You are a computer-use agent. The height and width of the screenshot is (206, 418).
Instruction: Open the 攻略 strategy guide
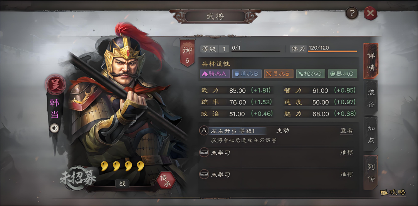393,193
